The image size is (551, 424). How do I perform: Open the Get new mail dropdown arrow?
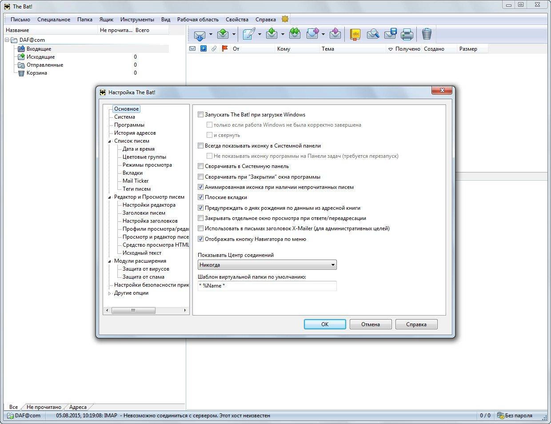211,34
